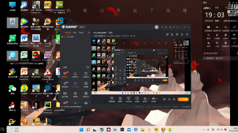The height and width of the screenshot is (133, 238).
Task: Open the screenshot tool in desktop assistant
Action: click(208, 36)
